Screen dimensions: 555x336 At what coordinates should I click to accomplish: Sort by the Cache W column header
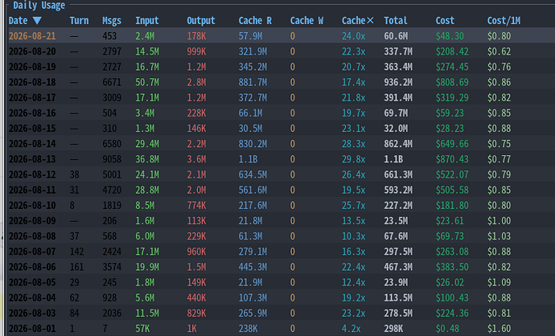tap(306, 21)
